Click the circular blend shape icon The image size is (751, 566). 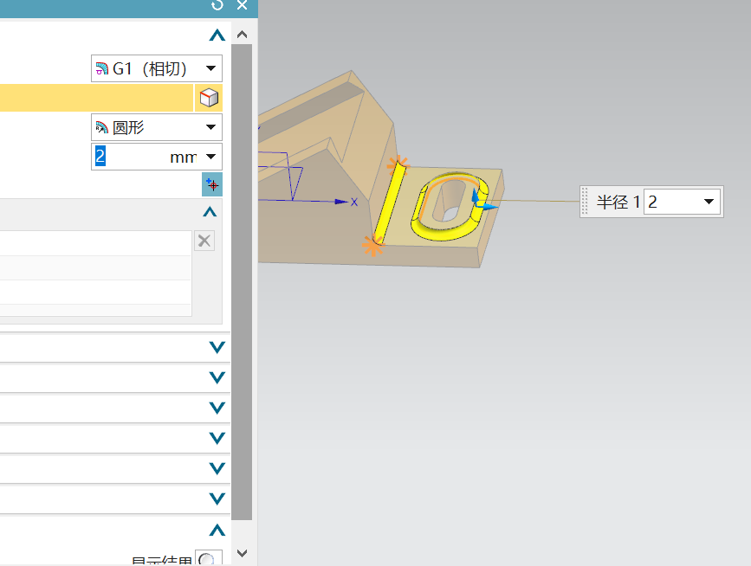click(102, 126)
